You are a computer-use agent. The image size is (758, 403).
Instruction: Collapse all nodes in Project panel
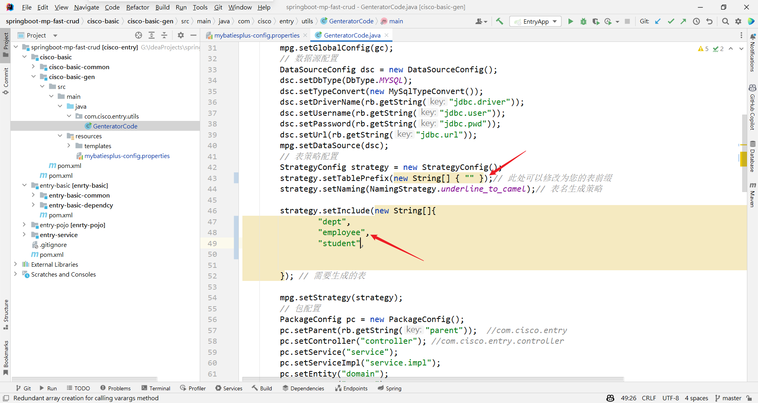164,35
